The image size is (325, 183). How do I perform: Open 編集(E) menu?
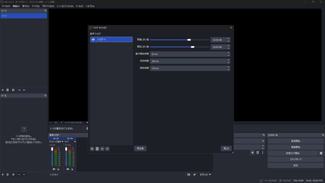click(x=16, y=6)
